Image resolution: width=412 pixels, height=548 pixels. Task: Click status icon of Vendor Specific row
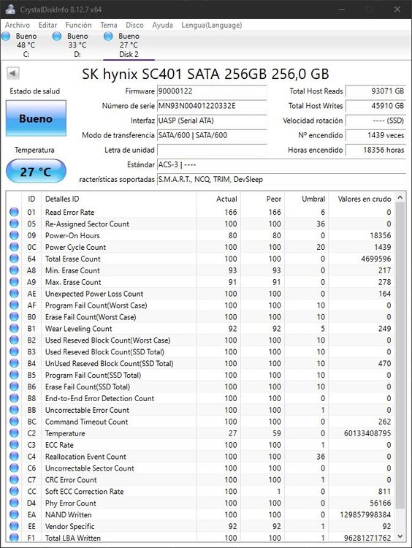pyautogui.click(x=14, y=526)
